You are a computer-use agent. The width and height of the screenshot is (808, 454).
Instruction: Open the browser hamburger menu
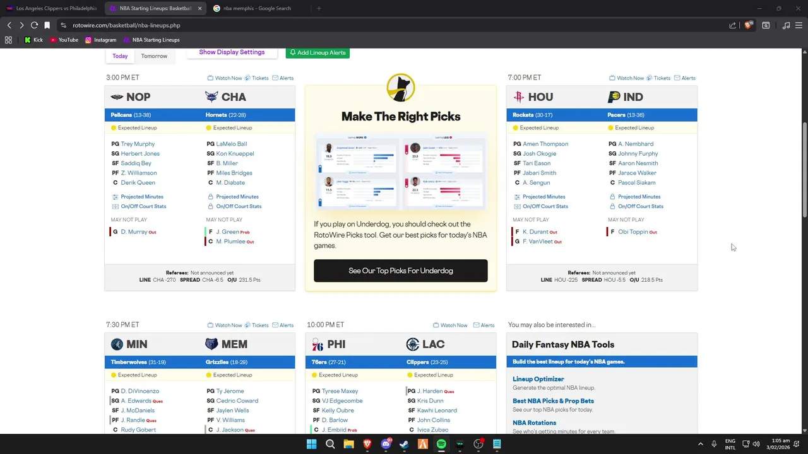799,25
